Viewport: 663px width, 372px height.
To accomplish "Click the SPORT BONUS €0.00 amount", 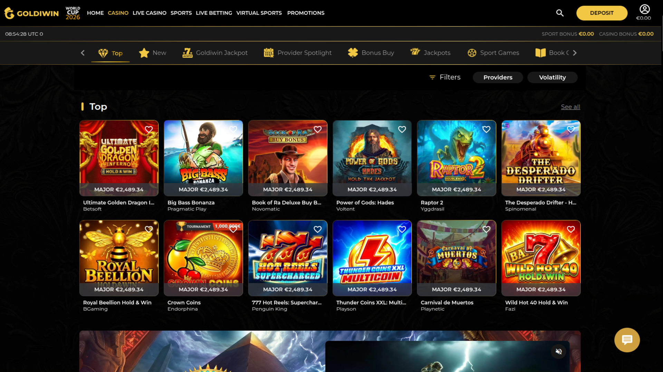I will click(586, 34).
